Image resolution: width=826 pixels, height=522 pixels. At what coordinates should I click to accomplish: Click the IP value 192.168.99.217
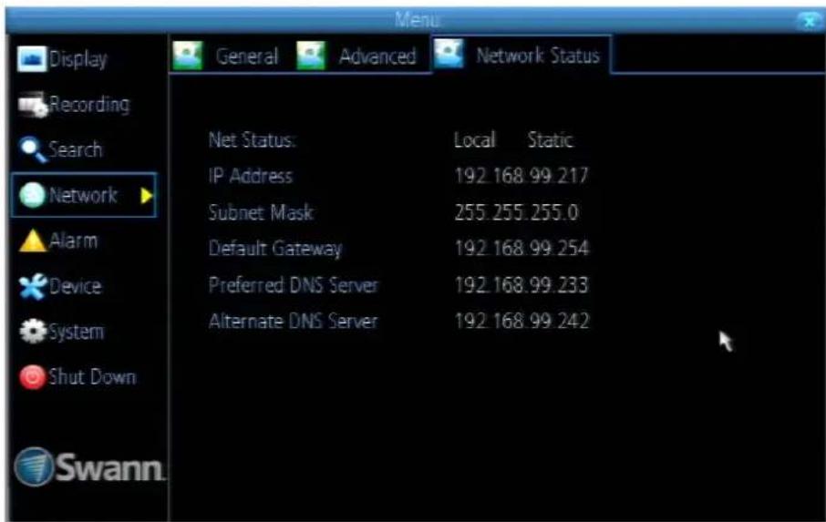[521, 176]
